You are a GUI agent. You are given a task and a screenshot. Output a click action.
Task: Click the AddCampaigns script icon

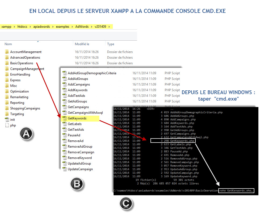(x=65, y=84)
